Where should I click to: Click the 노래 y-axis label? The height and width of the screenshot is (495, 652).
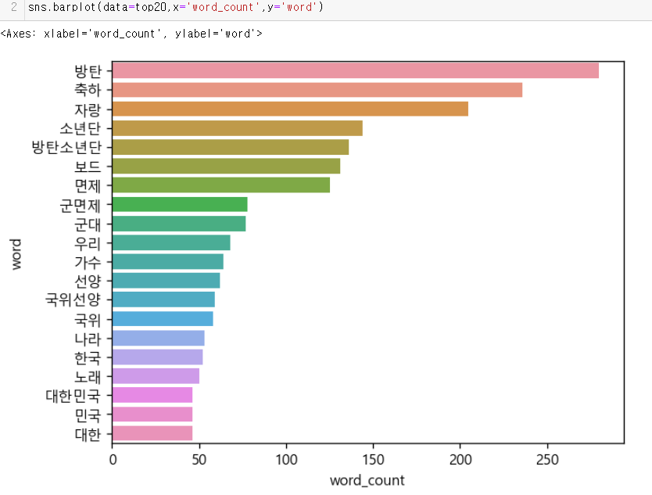tap(88, 376)
